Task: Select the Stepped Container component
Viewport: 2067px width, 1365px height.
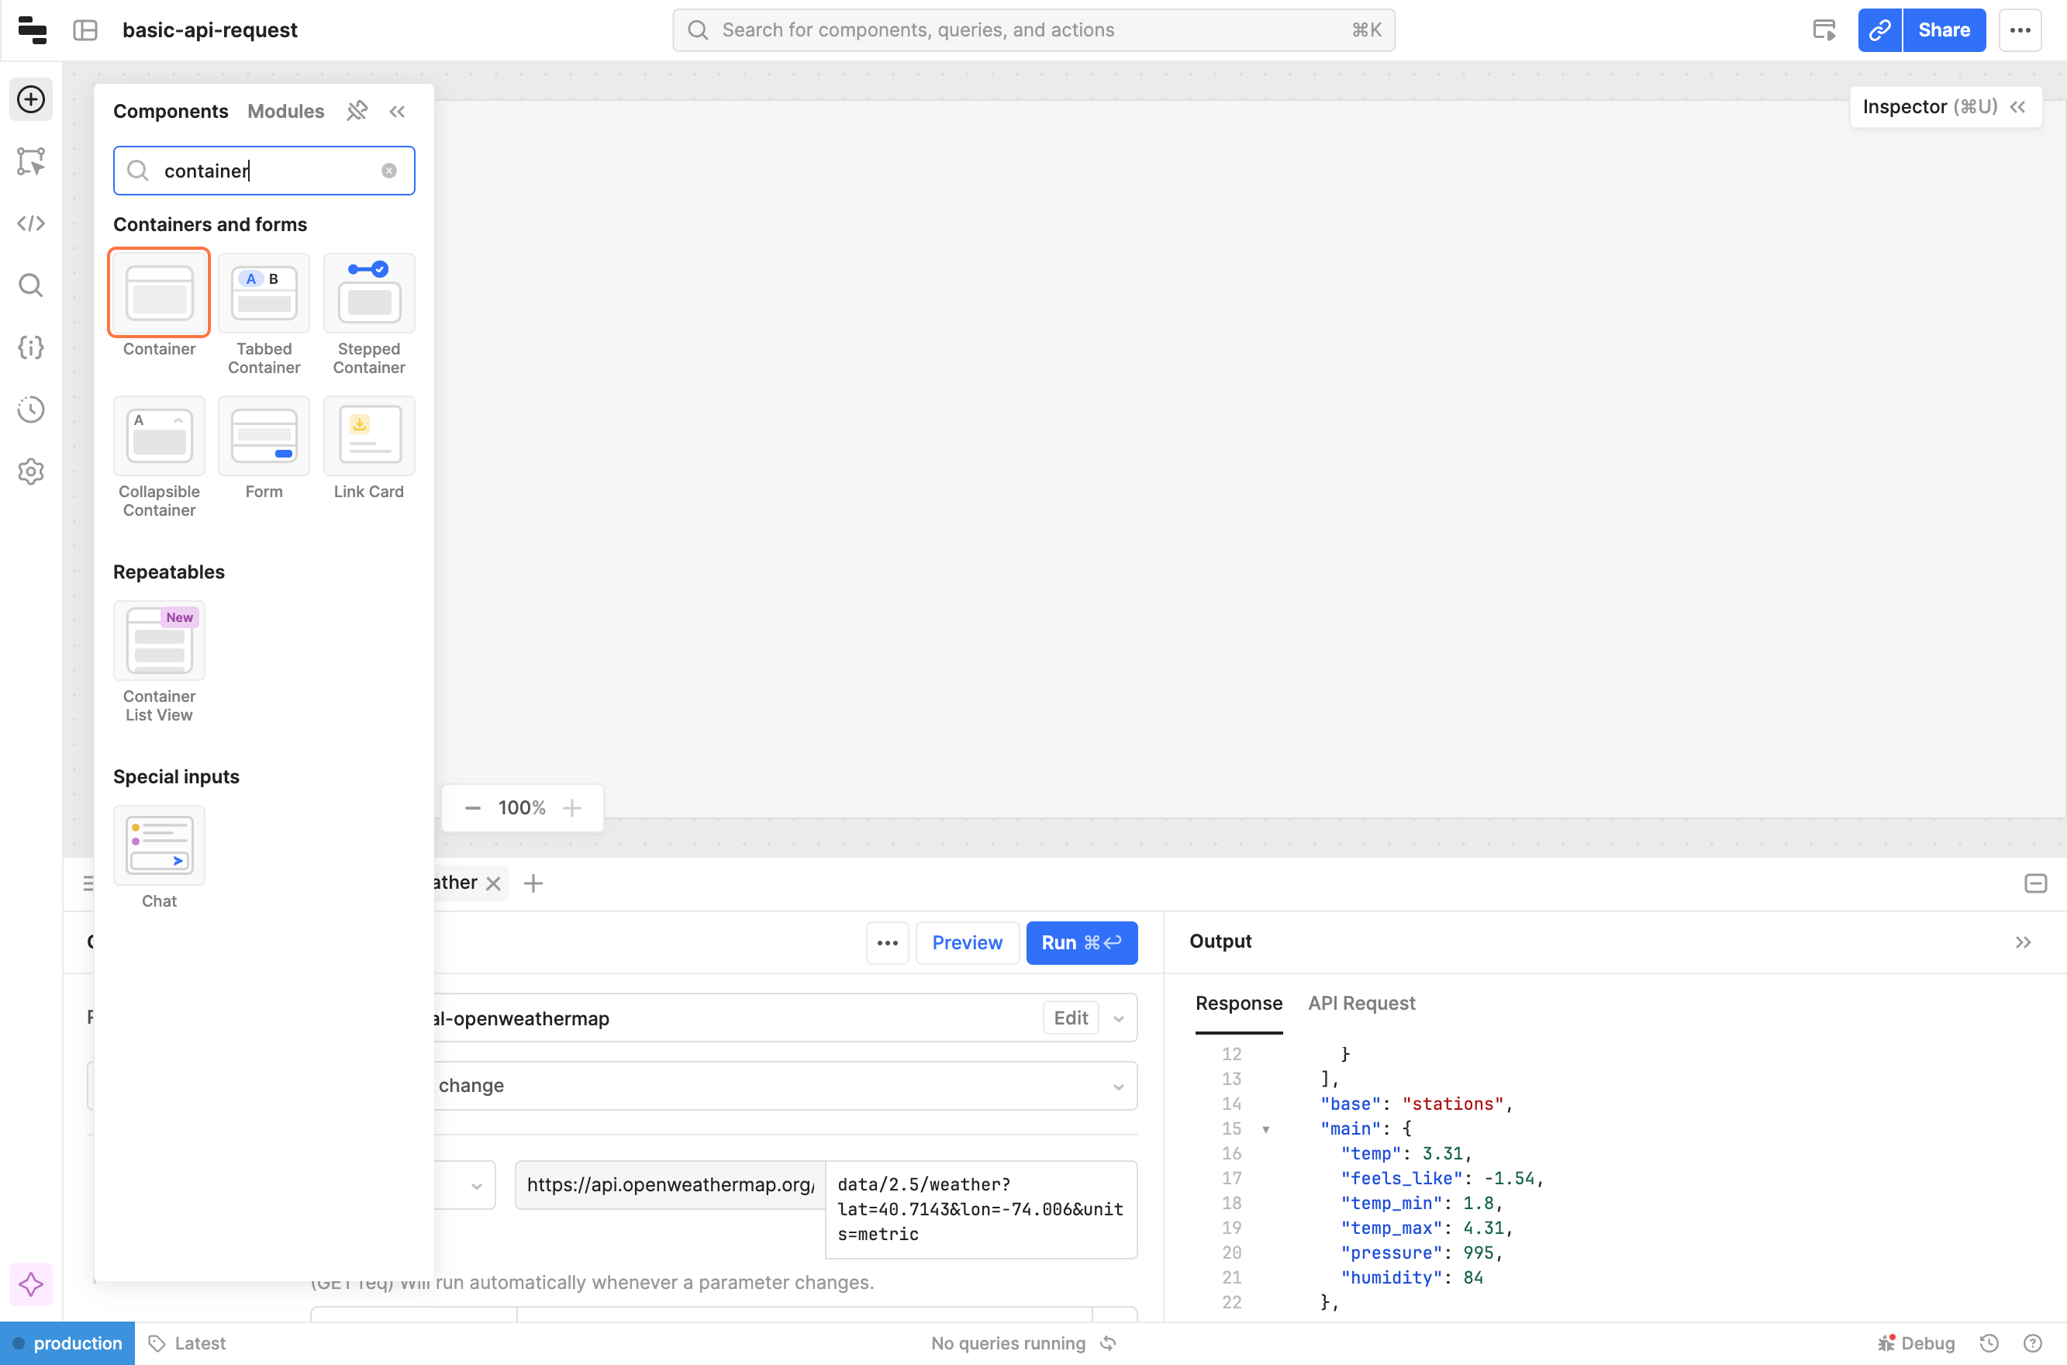Action: [369, 293]
